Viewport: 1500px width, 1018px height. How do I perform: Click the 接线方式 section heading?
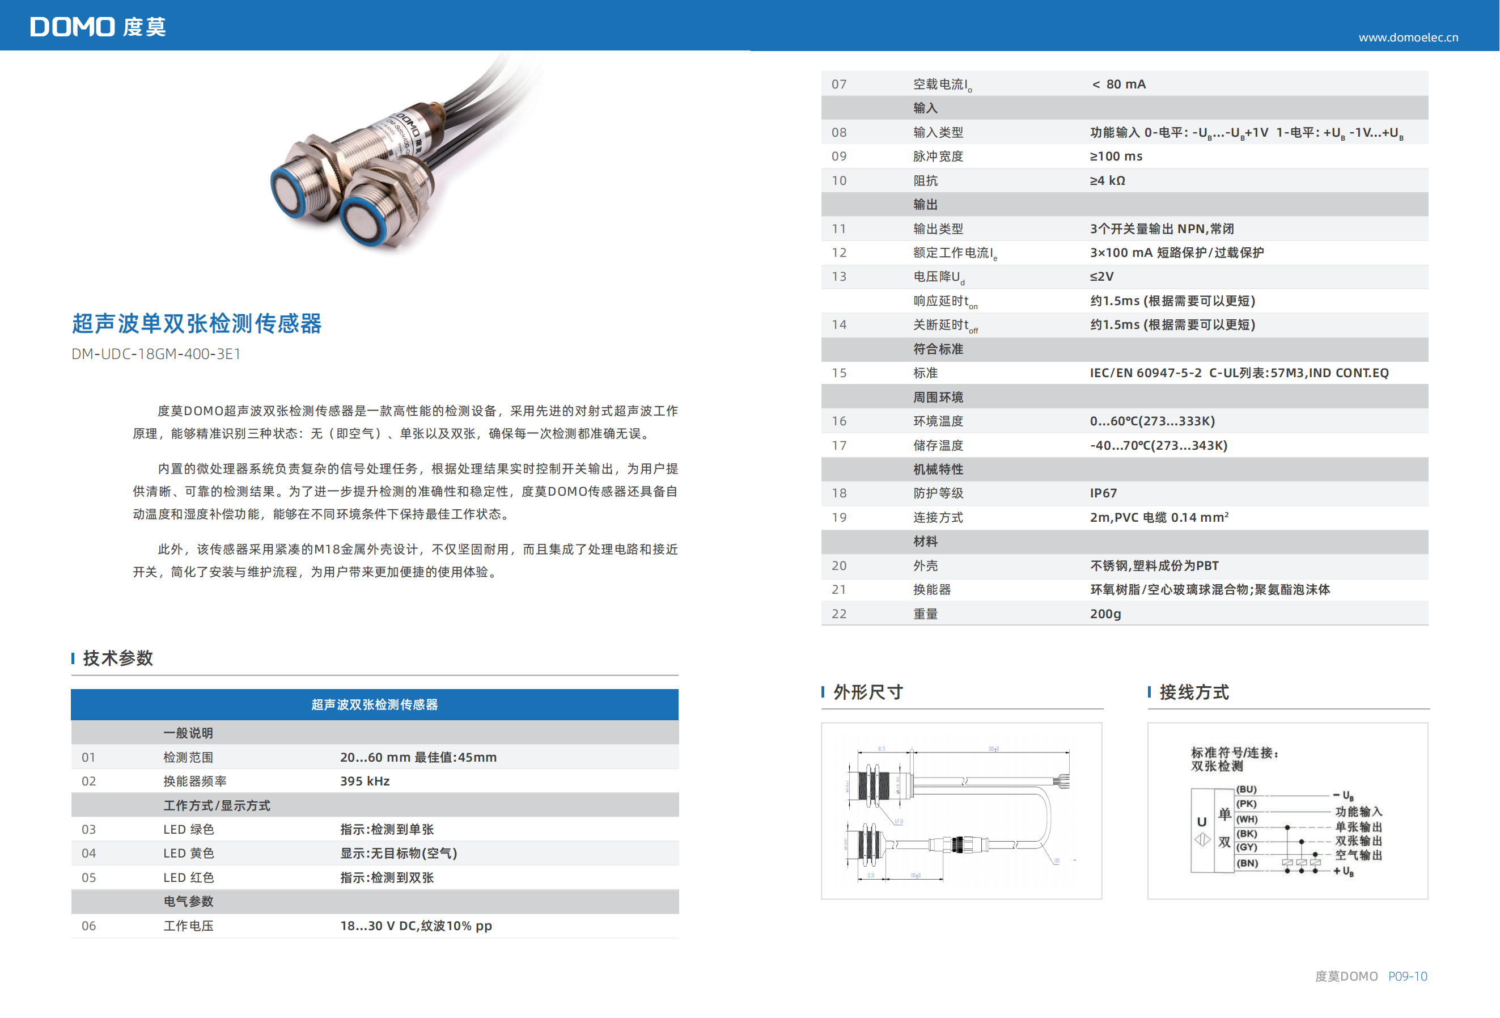pyautogui.click(x=1194, y=692)
